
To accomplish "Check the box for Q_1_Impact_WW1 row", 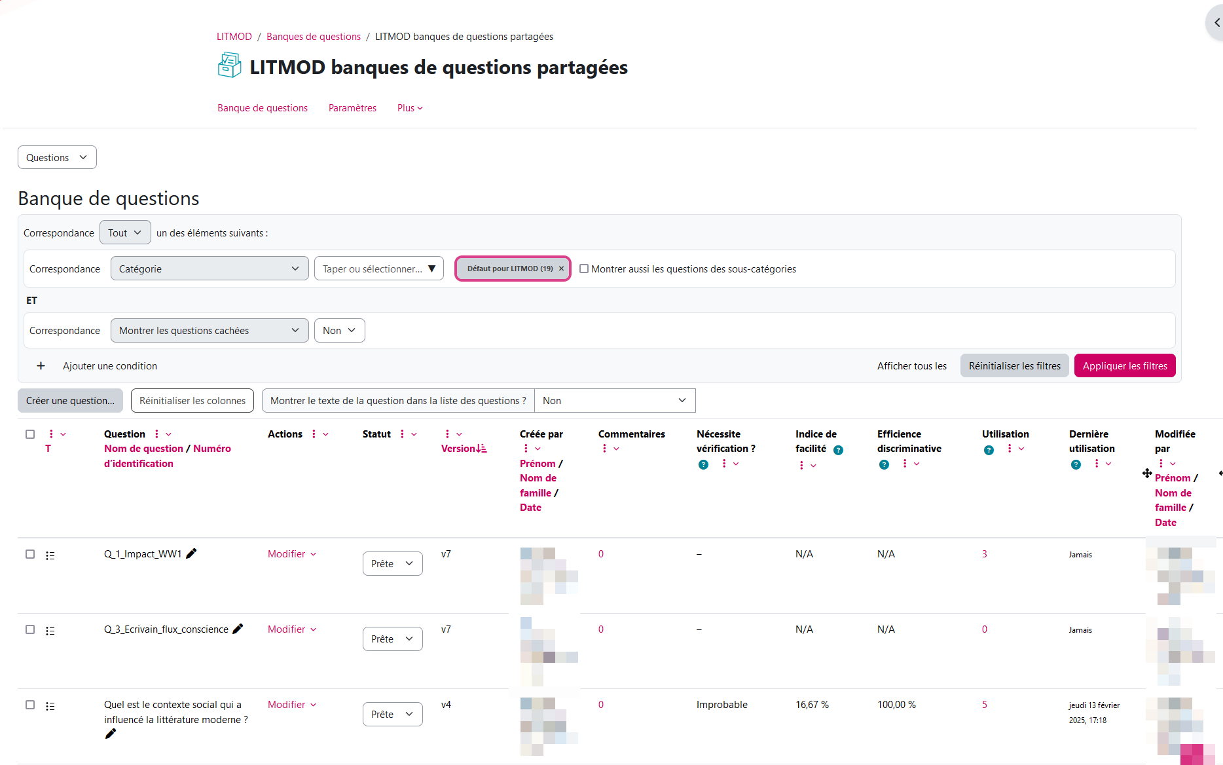I will [30, 554].
